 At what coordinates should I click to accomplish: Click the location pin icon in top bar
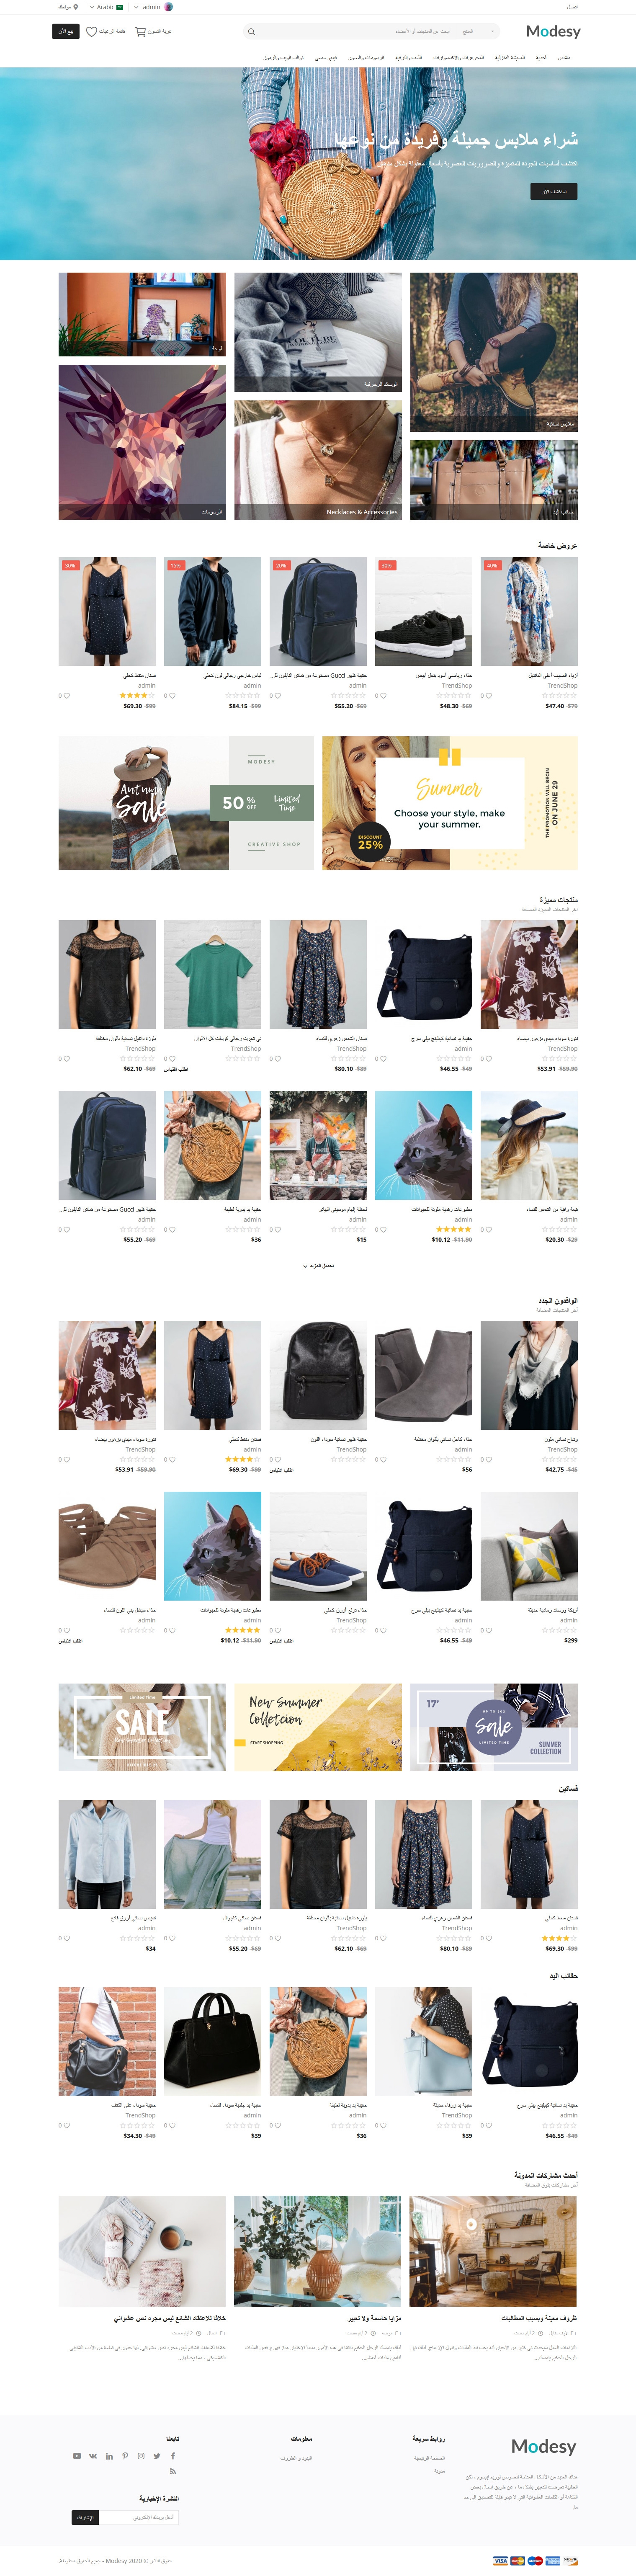[x=76, y=7]
